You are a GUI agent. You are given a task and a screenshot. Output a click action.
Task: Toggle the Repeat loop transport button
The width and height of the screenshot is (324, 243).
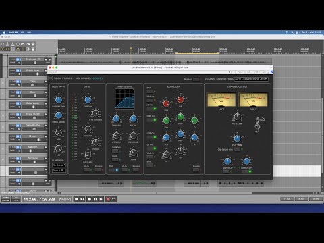(x=114, y=199)
